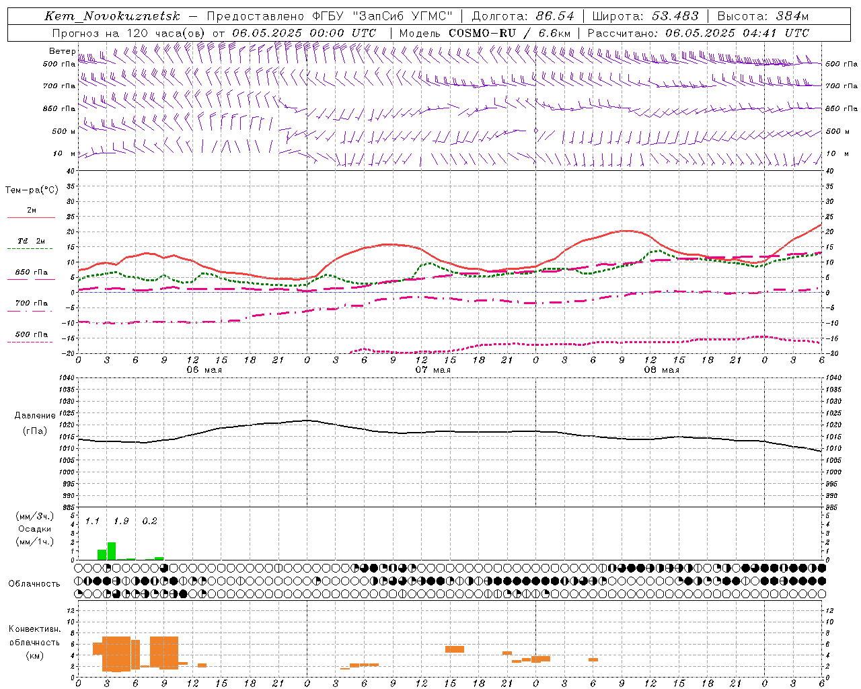Screen dimensions: 861x689
Task: Click the orange convective block near 15h on 07 мая
Action: [455, 649]
